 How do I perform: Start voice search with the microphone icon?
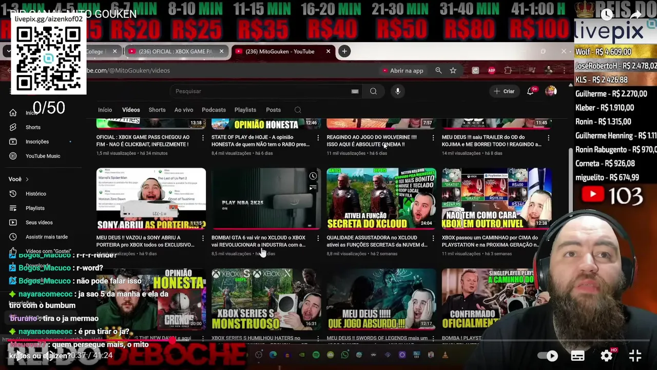pos(398,91)
